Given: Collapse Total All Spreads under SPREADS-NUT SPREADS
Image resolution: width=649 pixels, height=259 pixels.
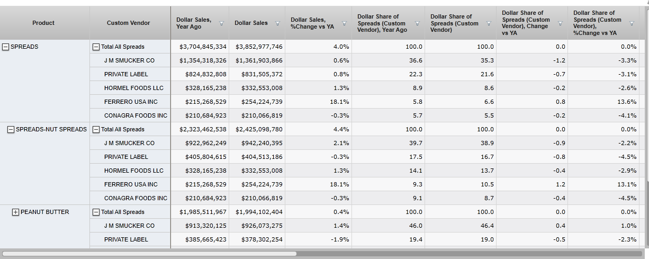Looking at the screenshot, I should 96,129.
